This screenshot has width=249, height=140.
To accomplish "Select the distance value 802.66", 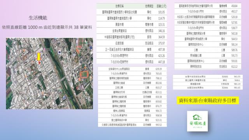I will 159,83.
